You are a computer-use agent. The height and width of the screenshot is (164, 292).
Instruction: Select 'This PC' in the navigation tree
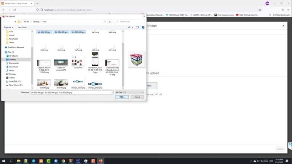[11, 52]
